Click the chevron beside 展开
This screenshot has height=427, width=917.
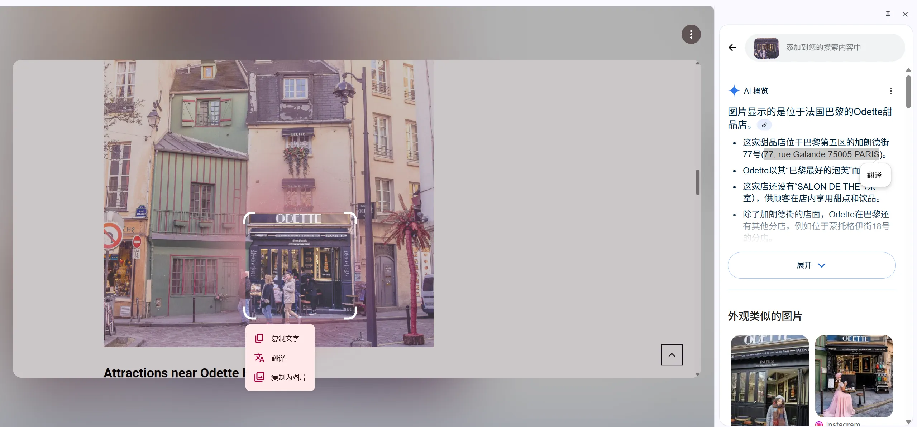822,265
